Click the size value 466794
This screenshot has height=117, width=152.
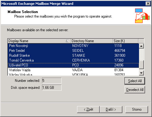click(x=120, y=51)
